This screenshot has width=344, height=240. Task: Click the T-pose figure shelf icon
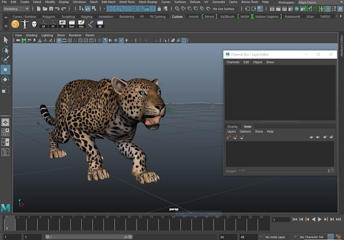point(25,24)
